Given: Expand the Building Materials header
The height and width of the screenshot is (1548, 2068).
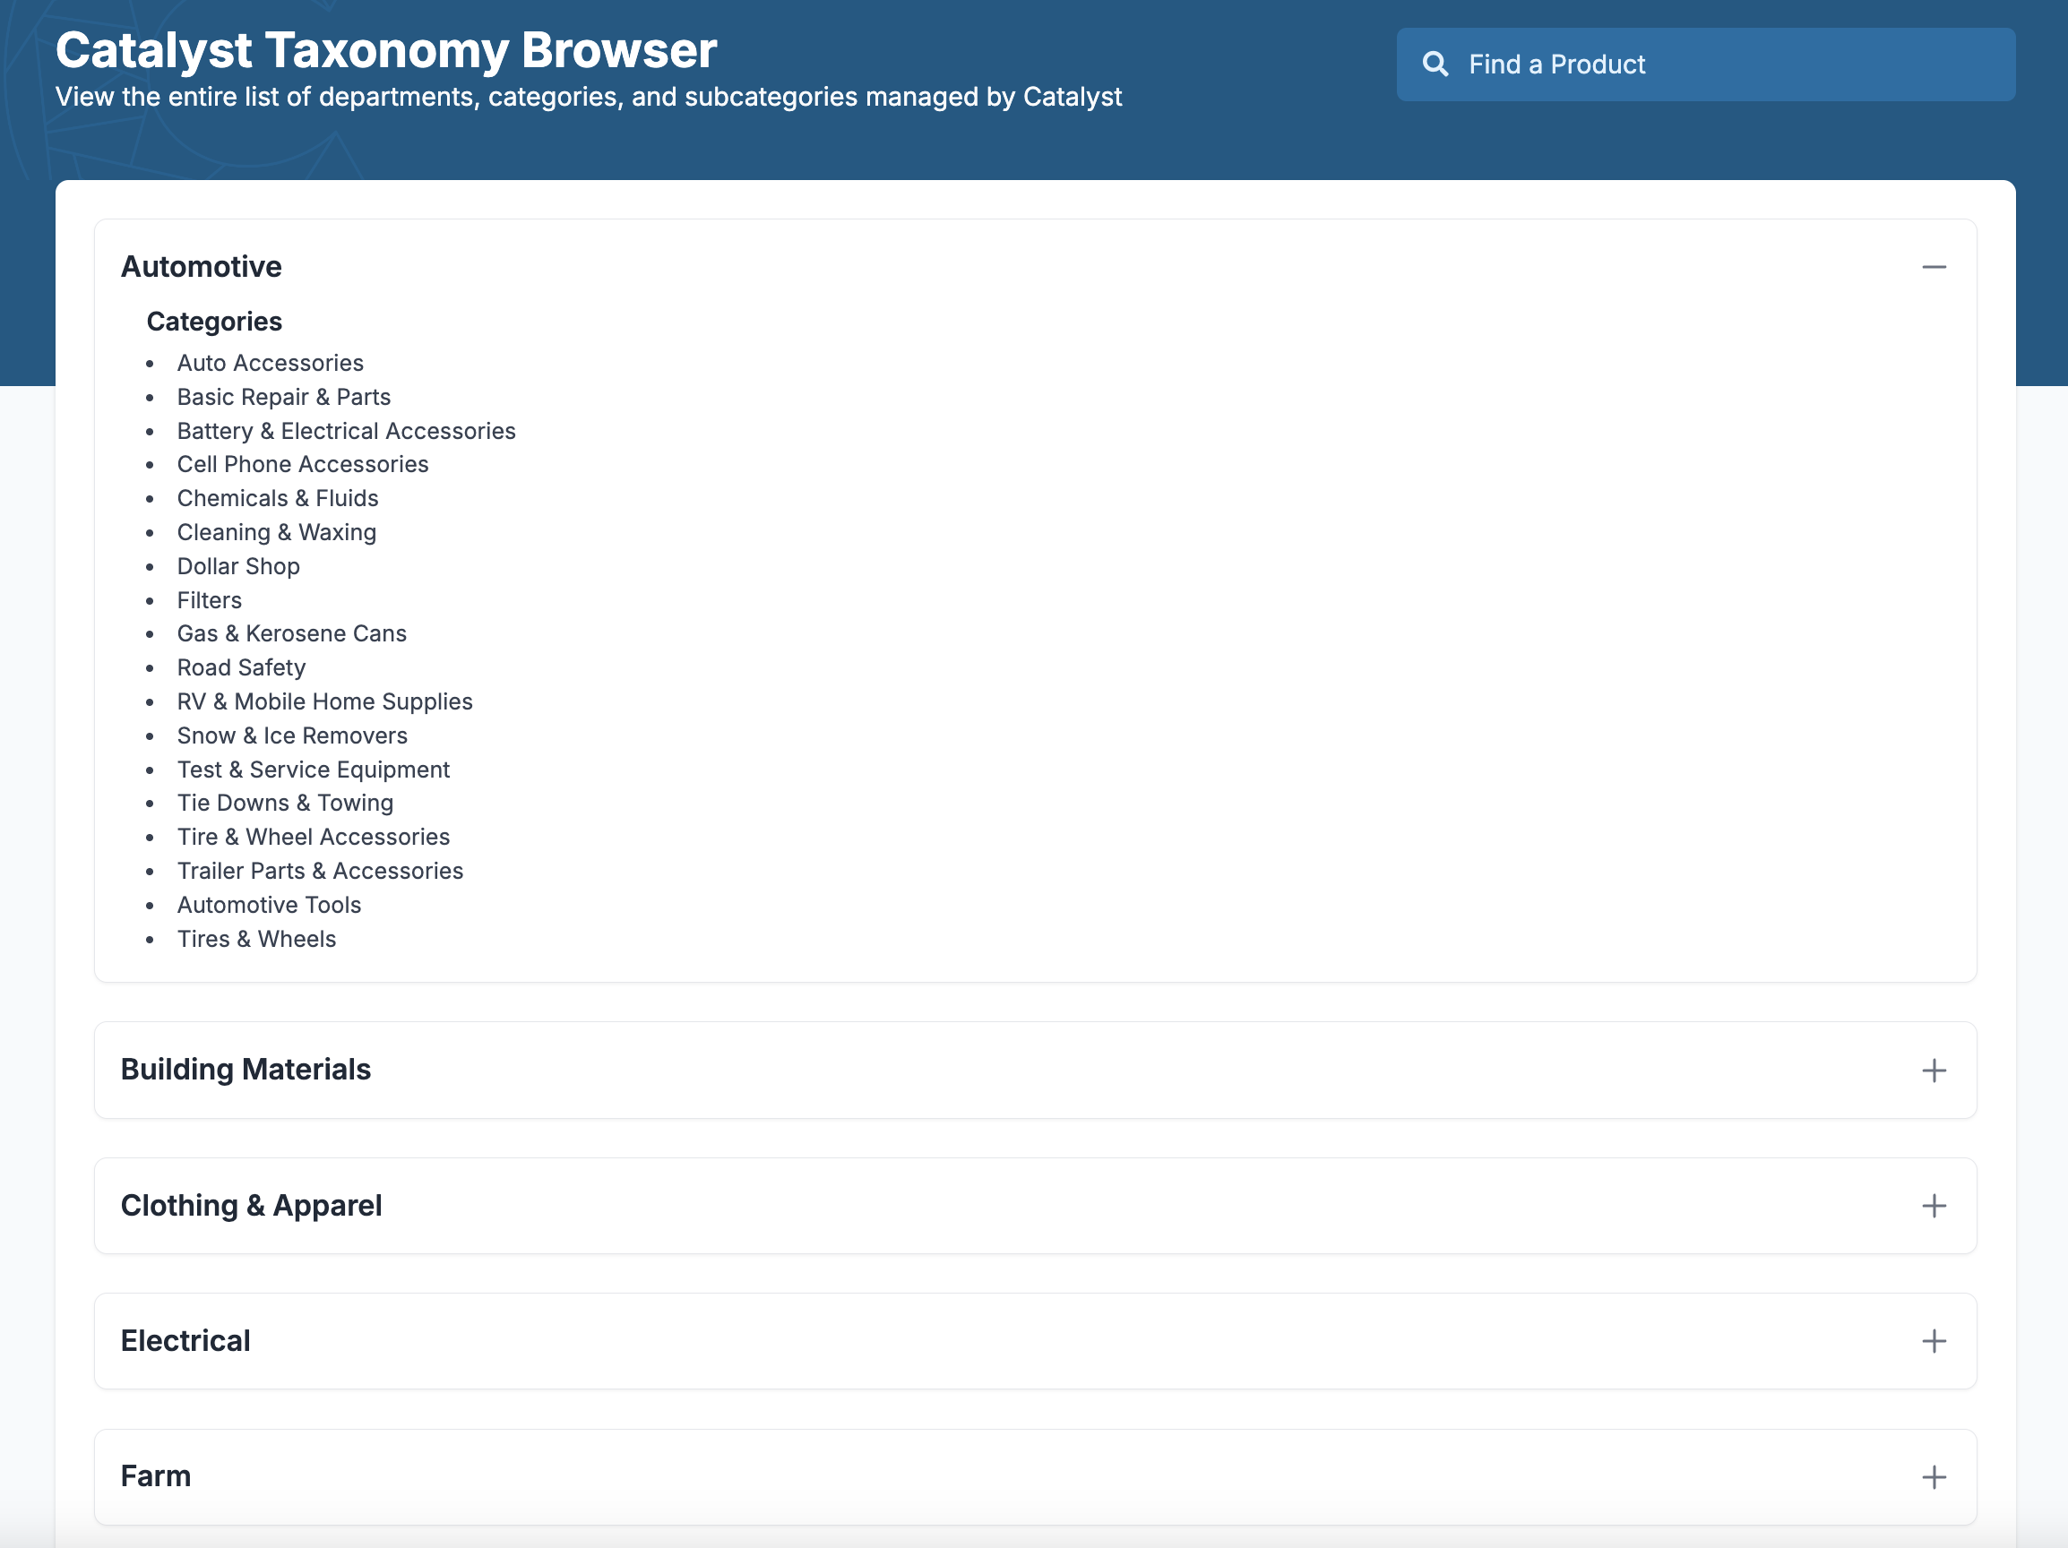Looking at the screenshot, I should [246, 1070].
